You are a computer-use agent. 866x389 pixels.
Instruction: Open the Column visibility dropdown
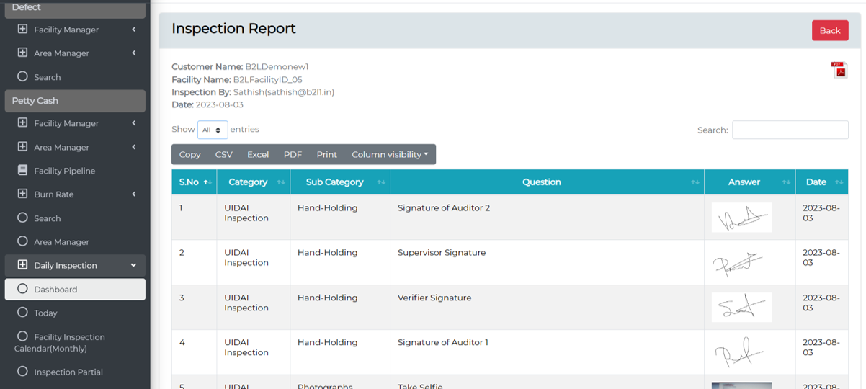pyautogui.click(x=390, y=155)
